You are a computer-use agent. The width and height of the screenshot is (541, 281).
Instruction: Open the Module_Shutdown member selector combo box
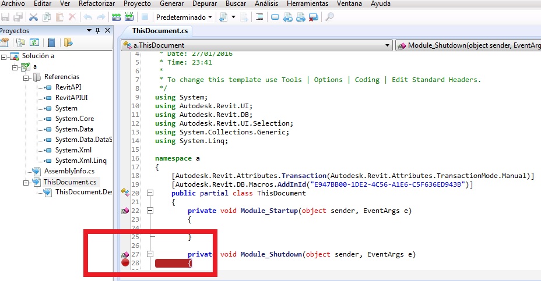click(469, 45)
